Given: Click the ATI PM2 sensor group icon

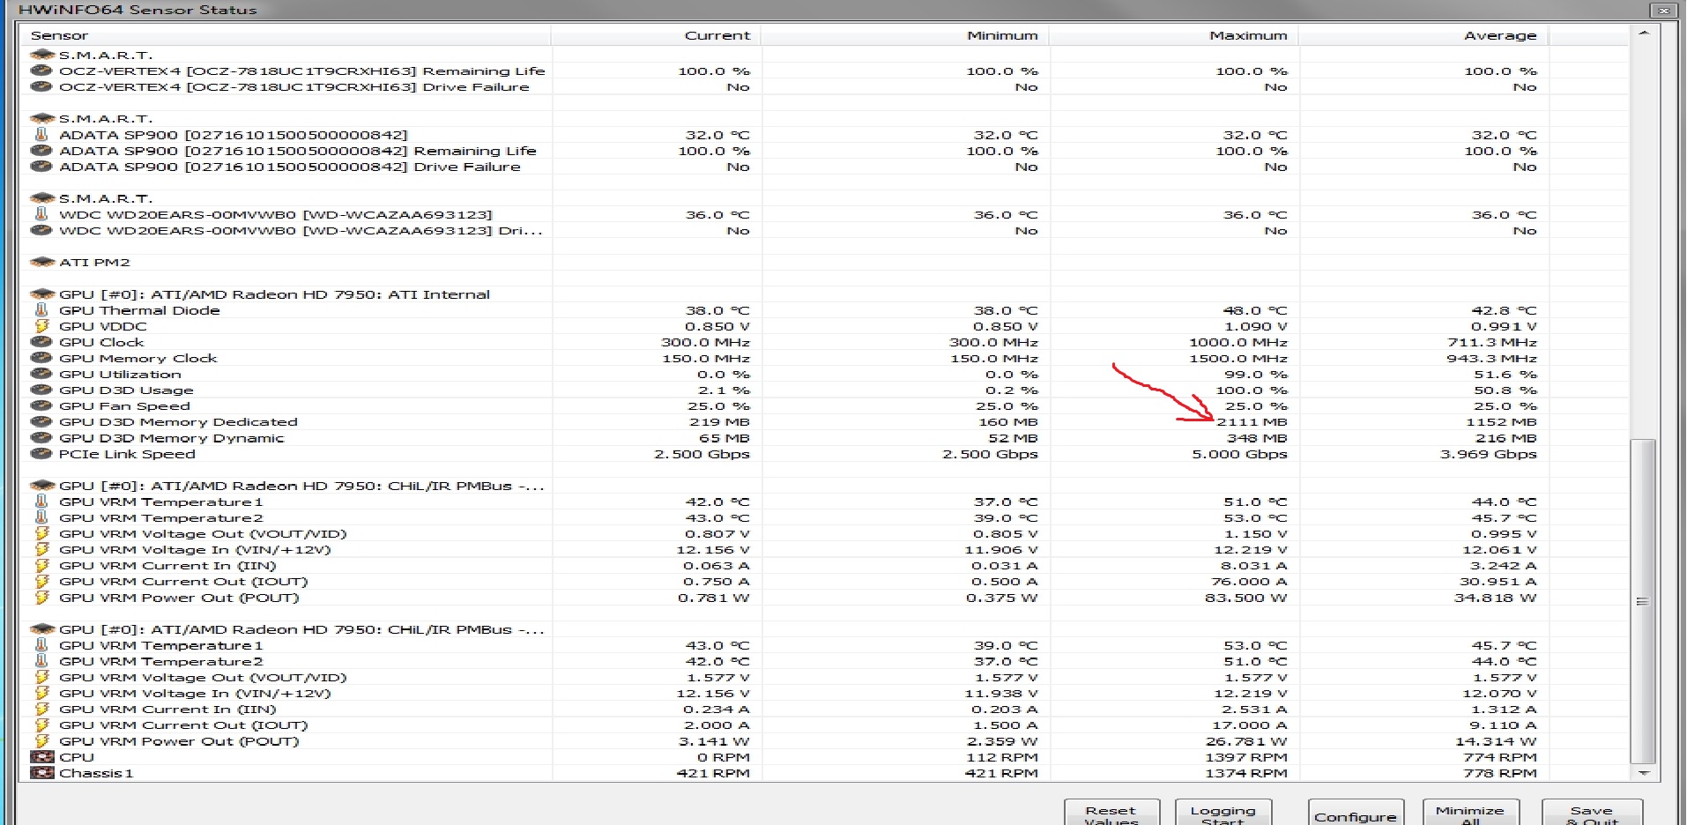Looking at the screenshot, I should [x=42, y=262].
